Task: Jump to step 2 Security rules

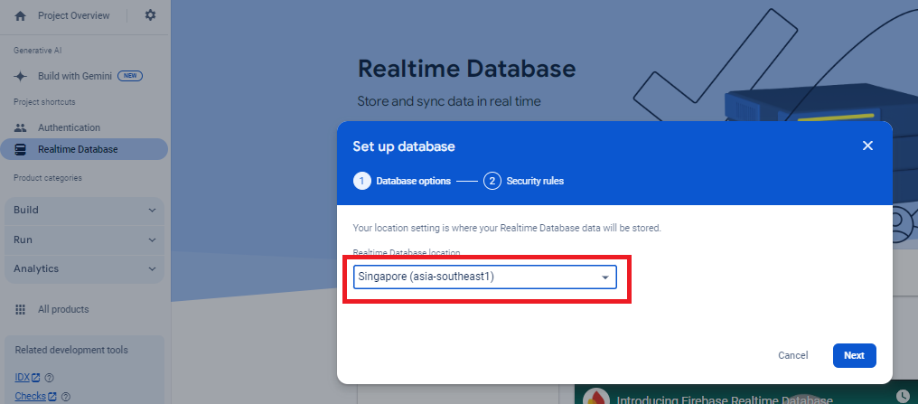Action: [x=524, y=181]
